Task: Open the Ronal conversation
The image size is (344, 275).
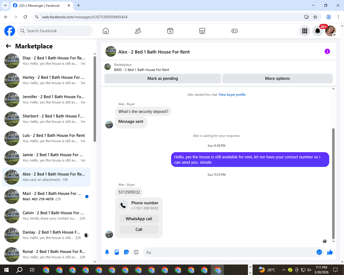Action: point(46,255)
